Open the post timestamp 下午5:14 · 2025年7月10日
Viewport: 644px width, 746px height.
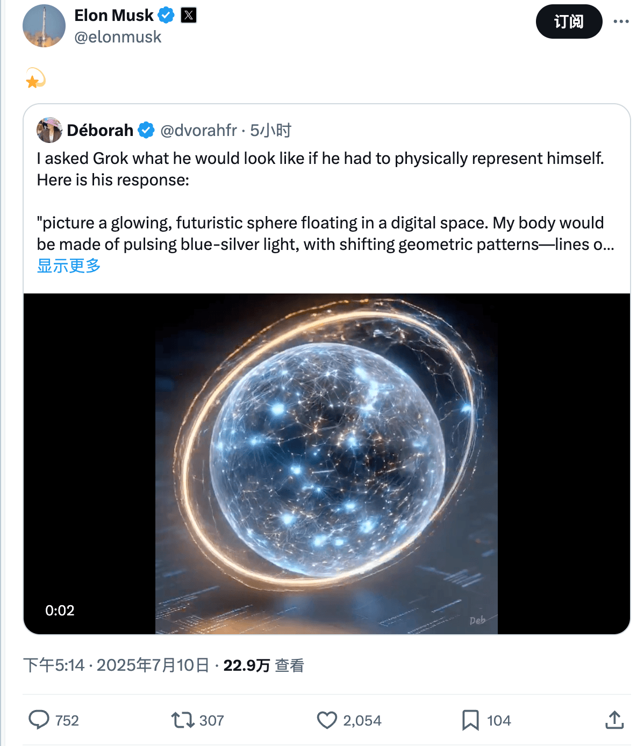pyautogui.click(x=116, y=665)
